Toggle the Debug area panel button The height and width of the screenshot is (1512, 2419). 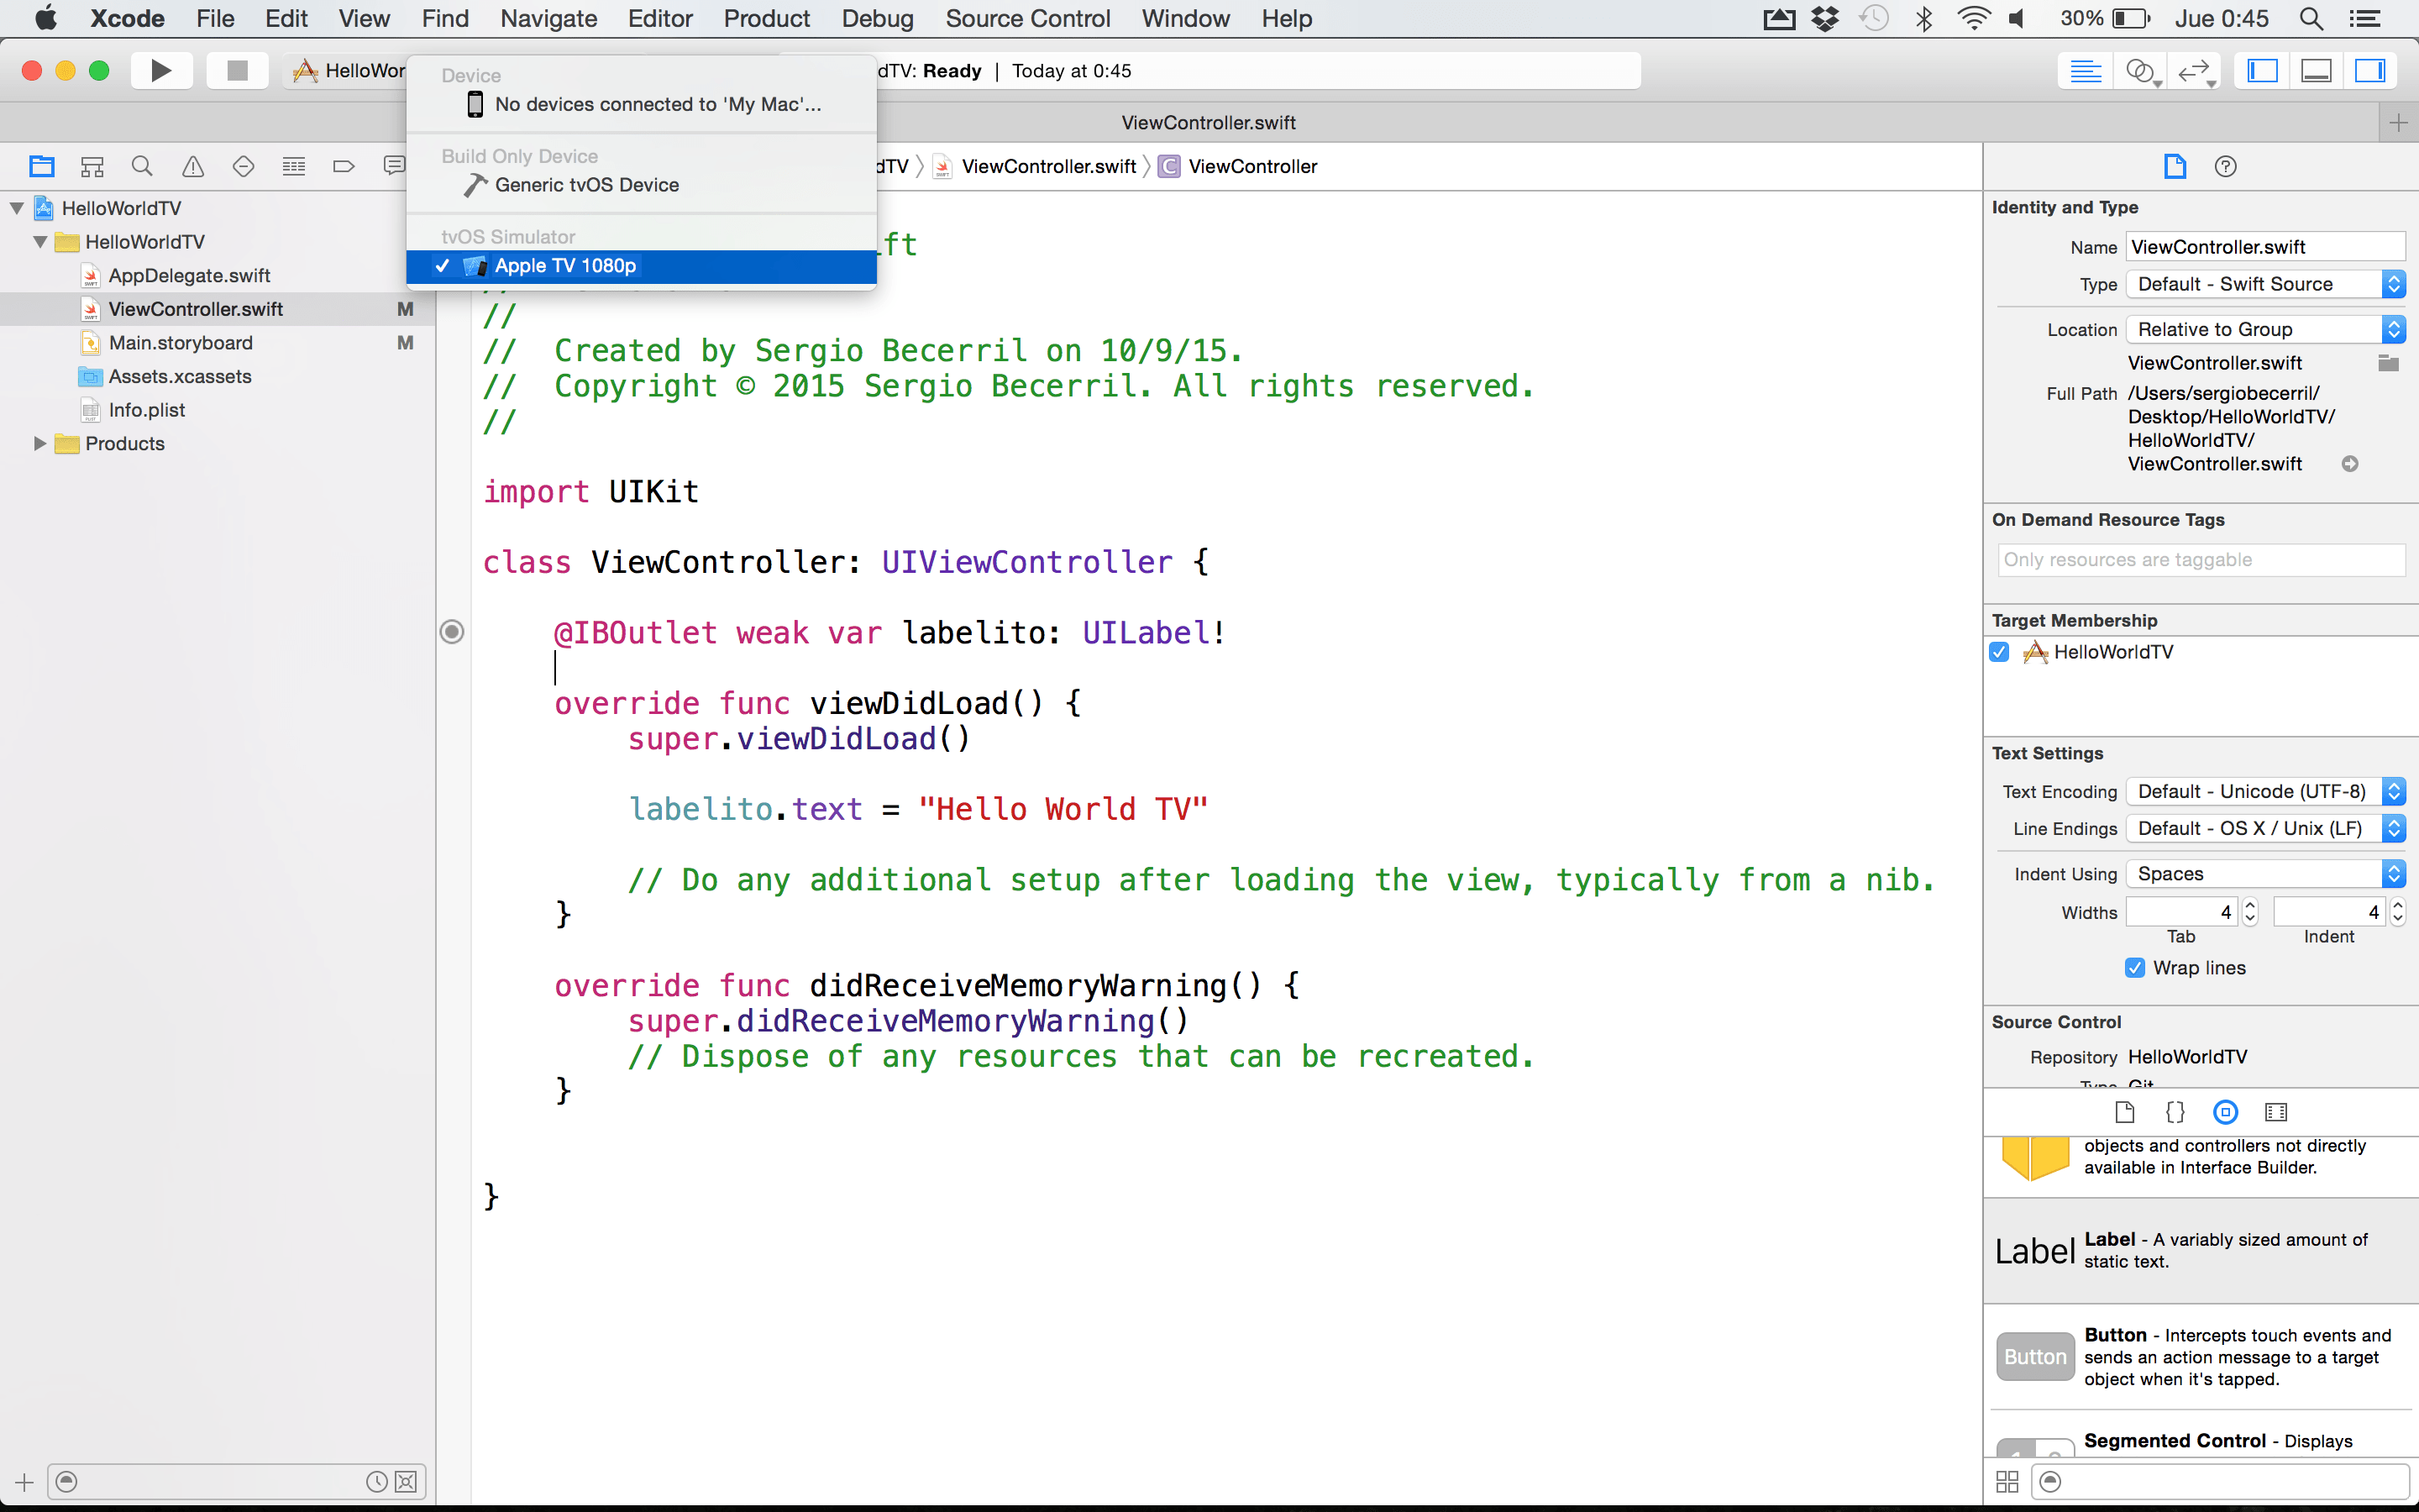[2316, 70]
